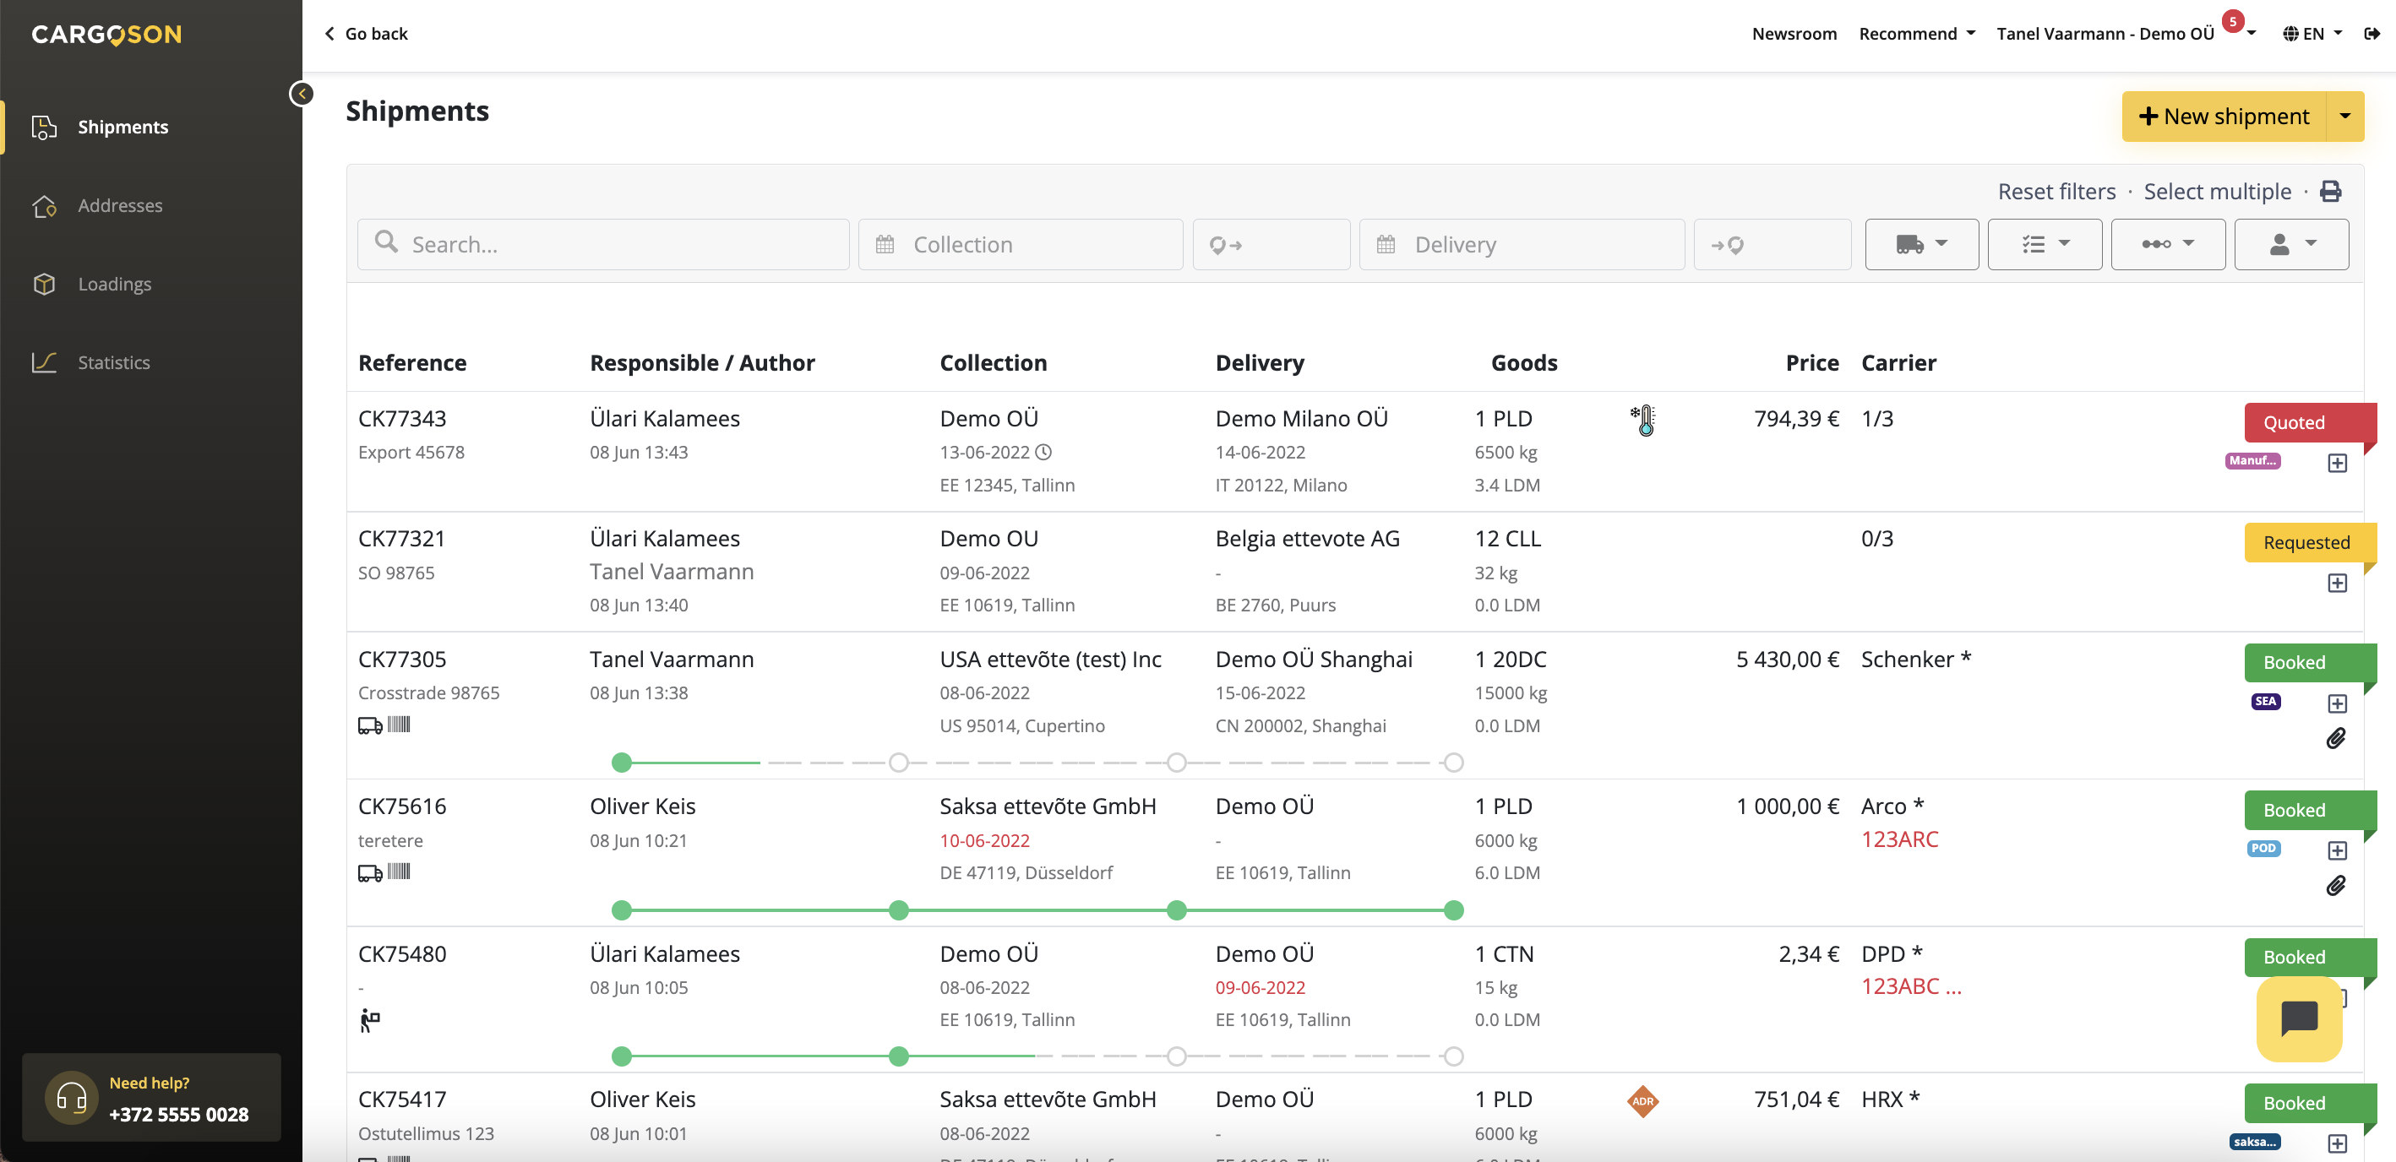Open Addresses in the sidebar

(x=120, y=205)
